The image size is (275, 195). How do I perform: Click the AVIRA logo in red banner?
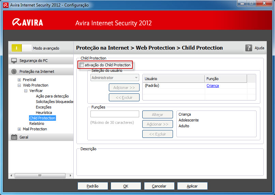point(28,22)
